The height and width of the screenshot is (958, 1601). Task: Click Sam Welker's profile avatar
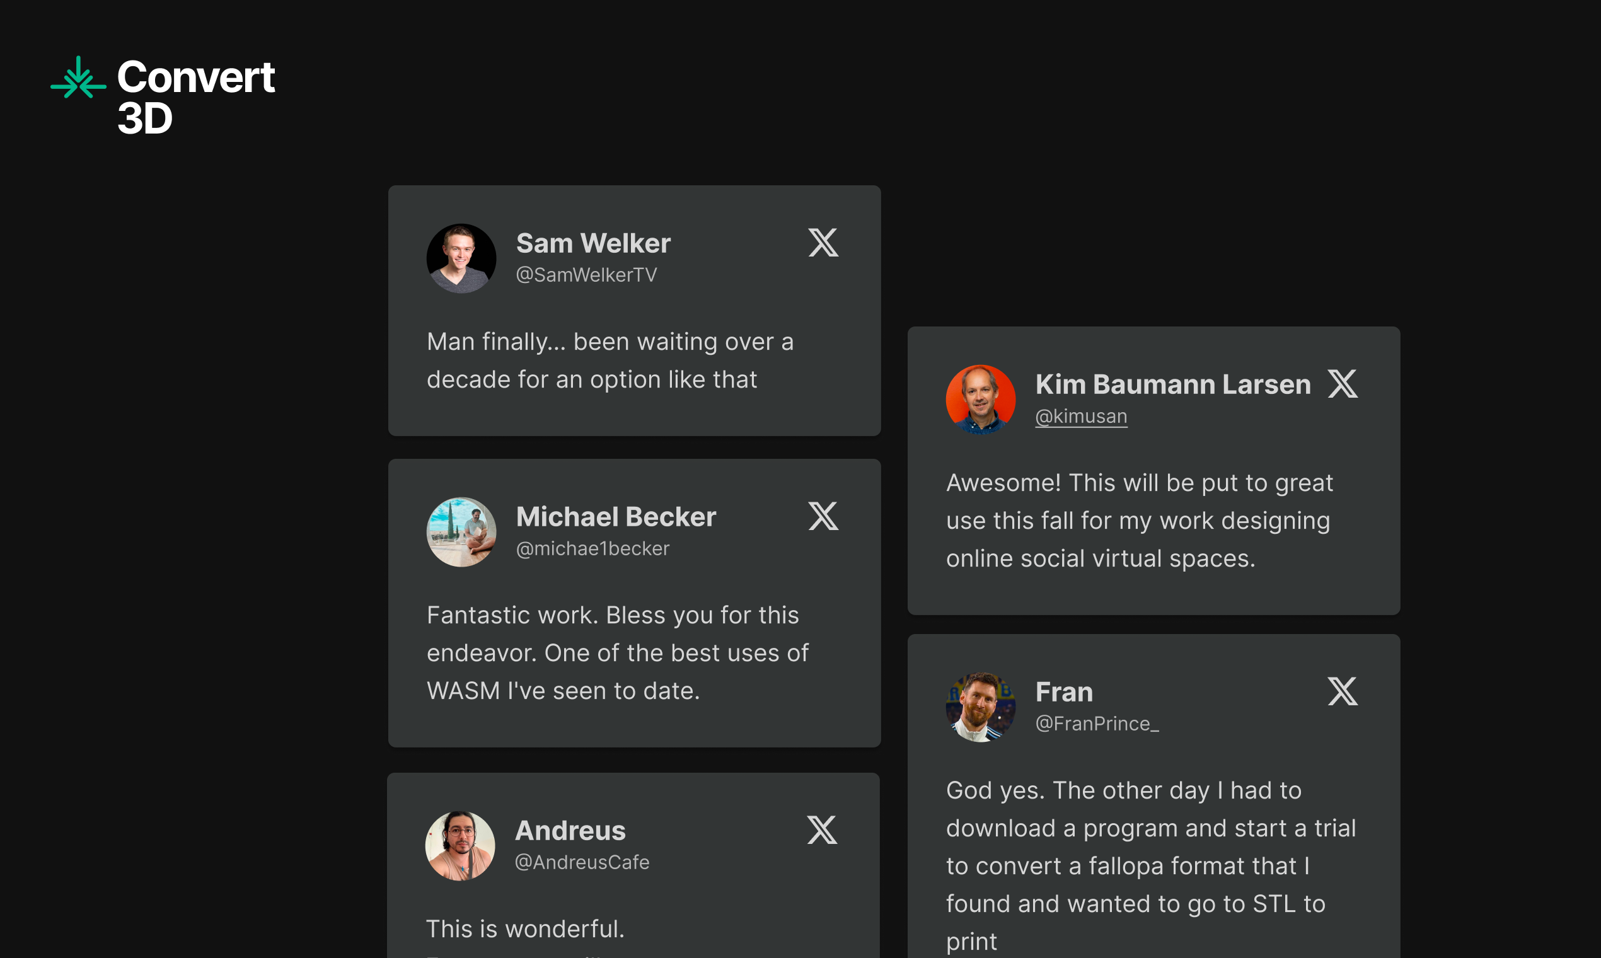coord(461,258)
